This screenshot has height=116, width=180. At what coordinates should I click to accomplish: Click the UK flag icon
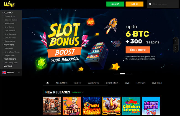[4, 73]
